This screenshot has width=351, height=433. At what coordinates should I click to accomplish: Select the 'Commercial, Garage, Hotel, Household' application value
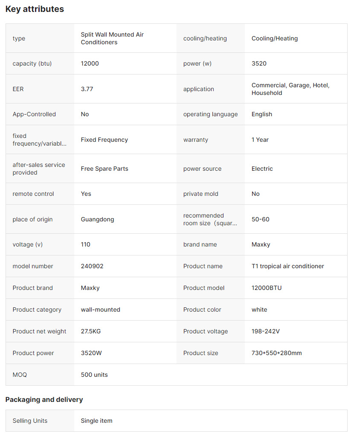tap(290, 89)
